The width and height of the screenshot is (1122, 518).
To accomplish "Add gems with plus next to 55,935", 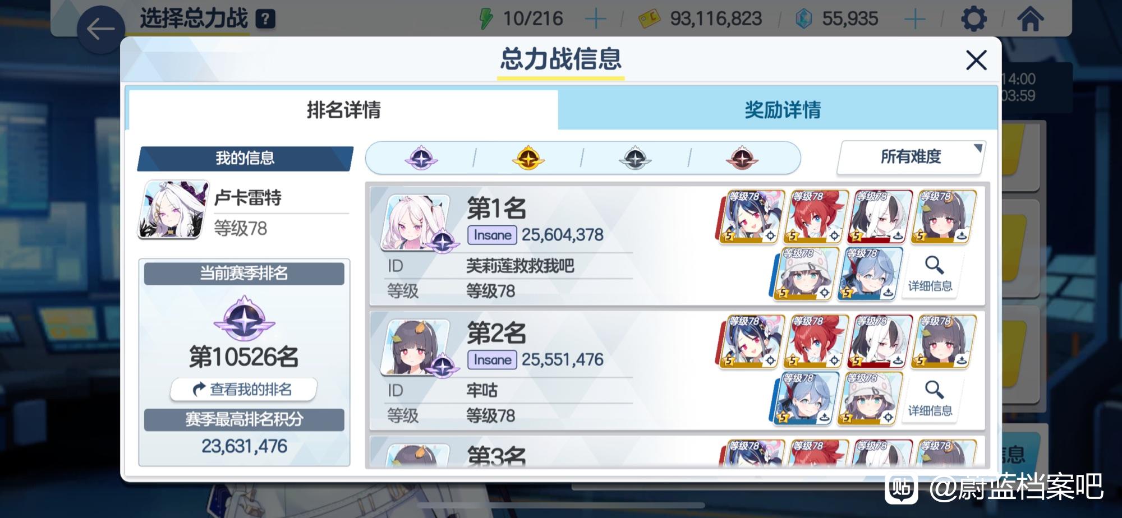I will (915, 19).
